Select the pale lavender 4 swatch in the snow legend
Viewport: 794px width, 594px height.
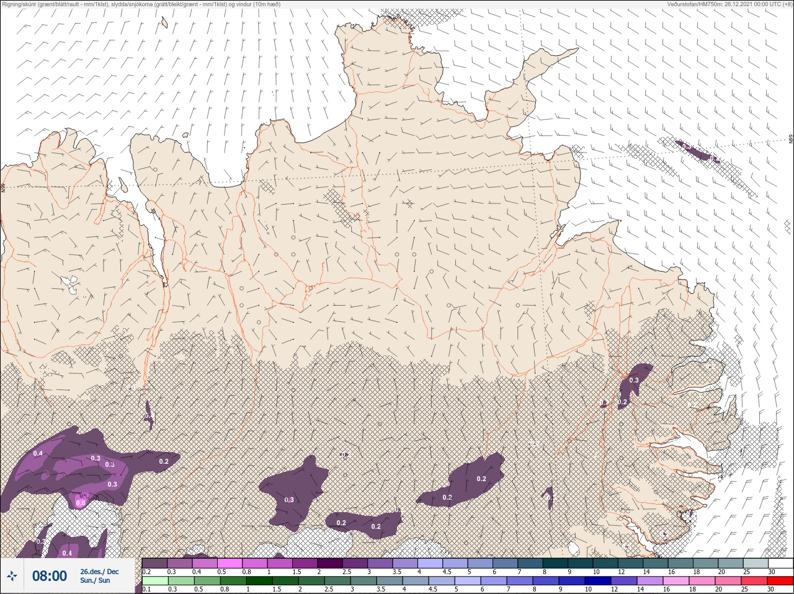coord(430,563)
